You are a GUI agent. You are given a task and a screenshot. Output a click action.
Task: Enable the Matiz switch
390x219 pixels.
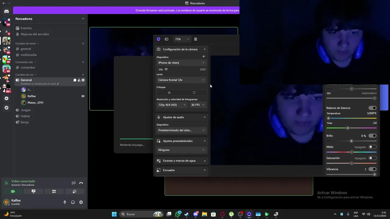click(x=372, y=147)
